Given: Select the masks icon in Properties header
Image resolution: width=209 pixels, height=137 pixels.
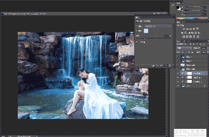Looking at the screenshot, I should coord(141,21).
